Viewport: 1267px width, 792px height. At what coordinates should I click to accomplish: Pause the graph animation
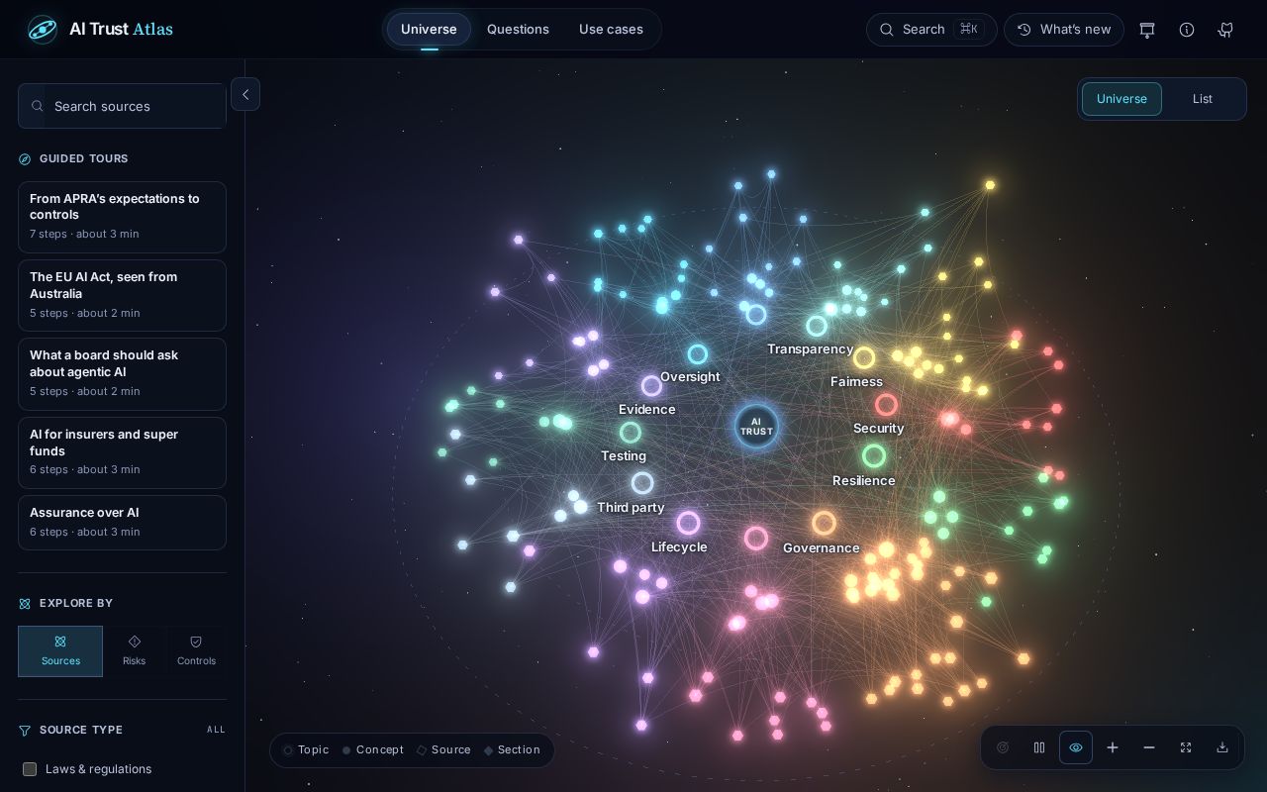click(x=1039, y=747)
